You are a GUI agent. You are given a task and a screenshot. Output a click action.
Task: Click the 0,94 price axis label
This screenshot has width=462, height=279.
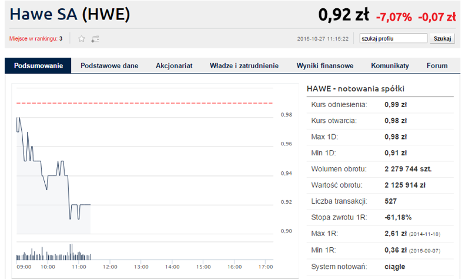click(x=286, y=174)
